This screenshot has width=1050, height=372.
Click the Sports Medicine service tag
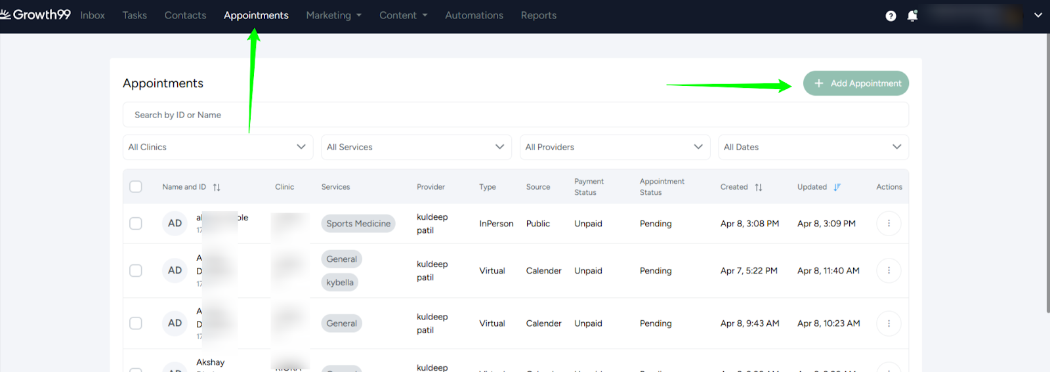click(358, 223)
